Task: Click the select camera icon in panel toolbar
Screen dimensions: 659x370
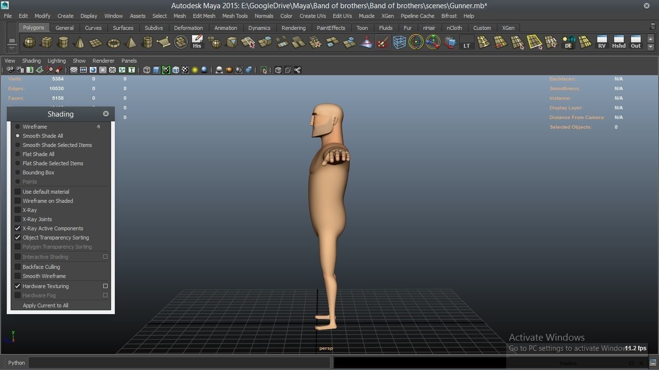Action: (10, 70)
